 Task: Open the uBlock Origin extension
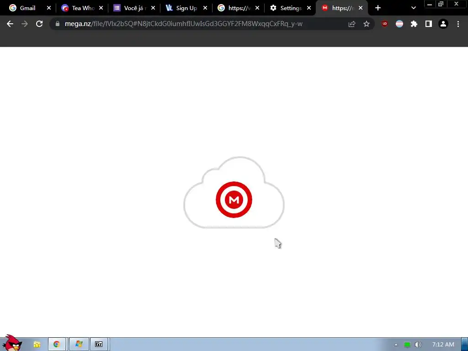pos(385,24)
